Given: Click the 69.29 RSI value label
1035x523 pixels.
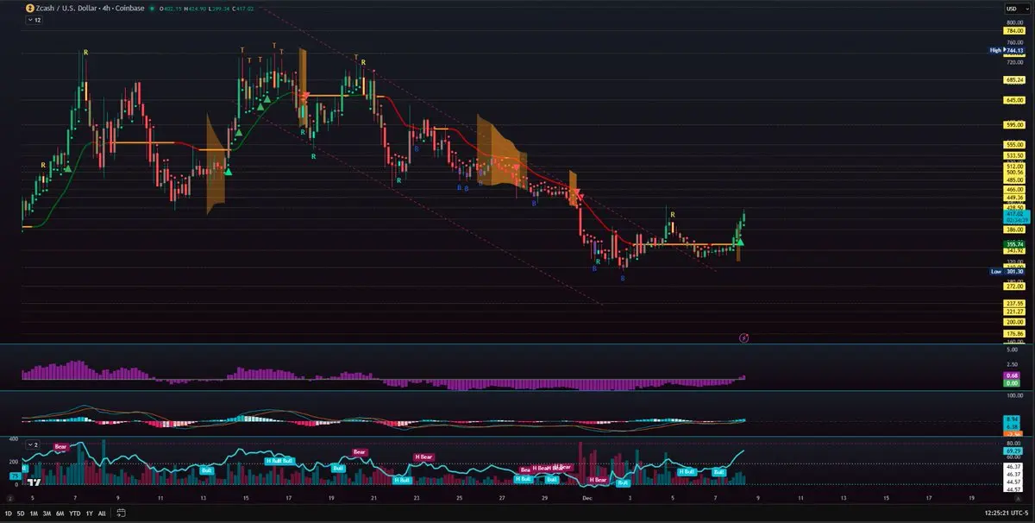Looking at the screenshot, I should click(1013, 451).
